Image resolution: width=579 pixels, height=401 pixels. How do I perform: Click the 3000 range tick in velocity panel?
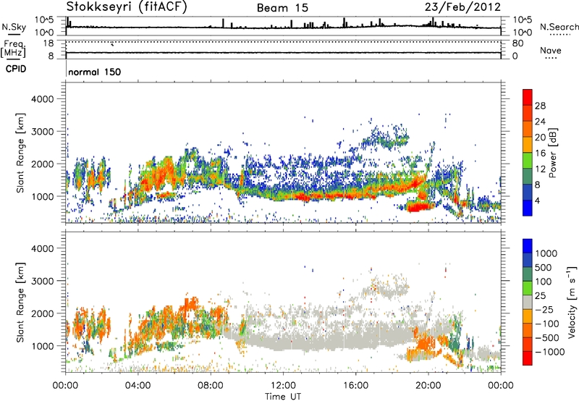pyautogui.click(x=42, y=281)
